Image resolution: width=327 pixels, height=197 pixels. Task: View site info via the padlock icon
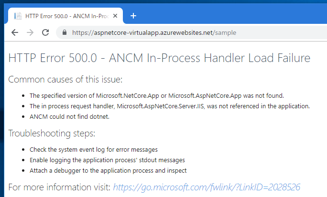(x=65, y=32)
